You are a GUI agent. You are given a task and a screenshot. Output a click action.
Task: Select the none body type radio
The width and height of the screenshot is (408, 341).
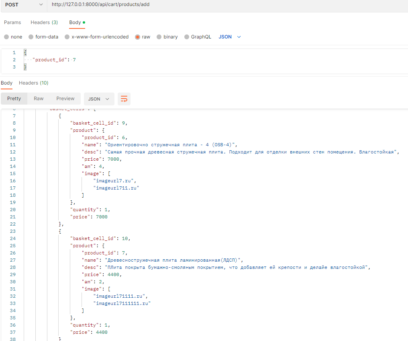click(x=6, y=37)
